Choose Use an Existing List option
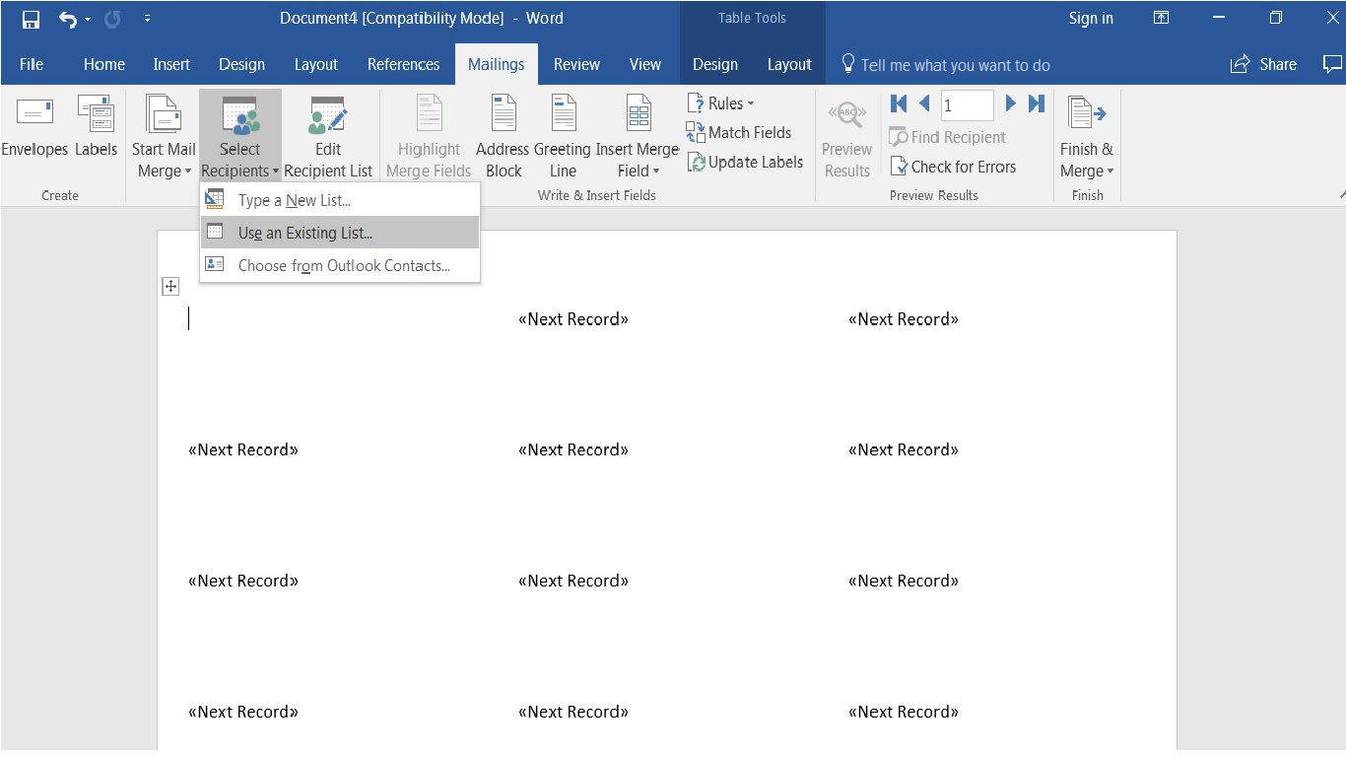This screenshot has height=757, width=1346. coord(305,233)
